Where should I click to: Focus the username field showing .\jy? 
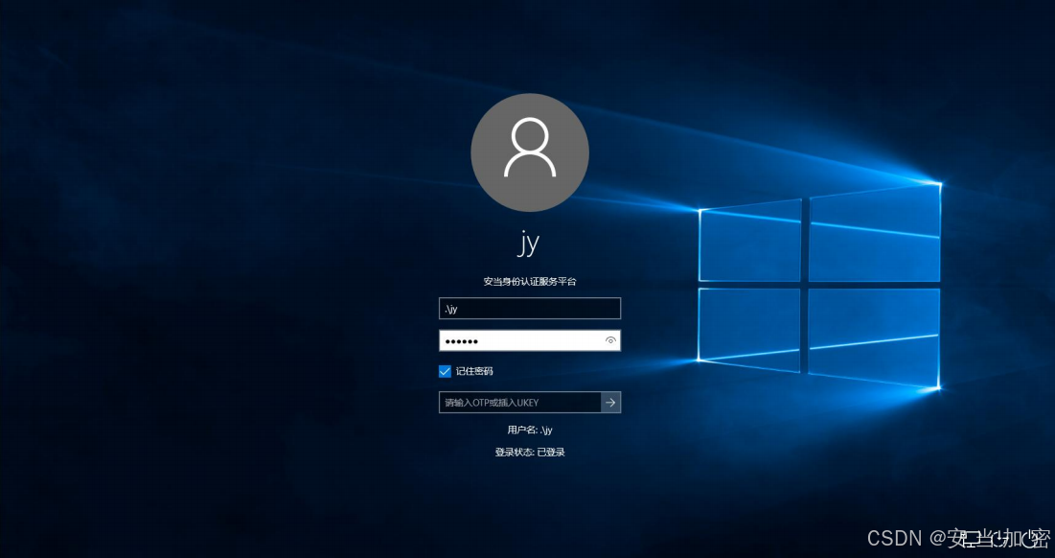point(530,309)
